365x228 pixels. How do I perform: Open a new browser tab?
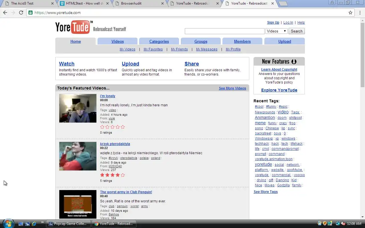(283, 3)
